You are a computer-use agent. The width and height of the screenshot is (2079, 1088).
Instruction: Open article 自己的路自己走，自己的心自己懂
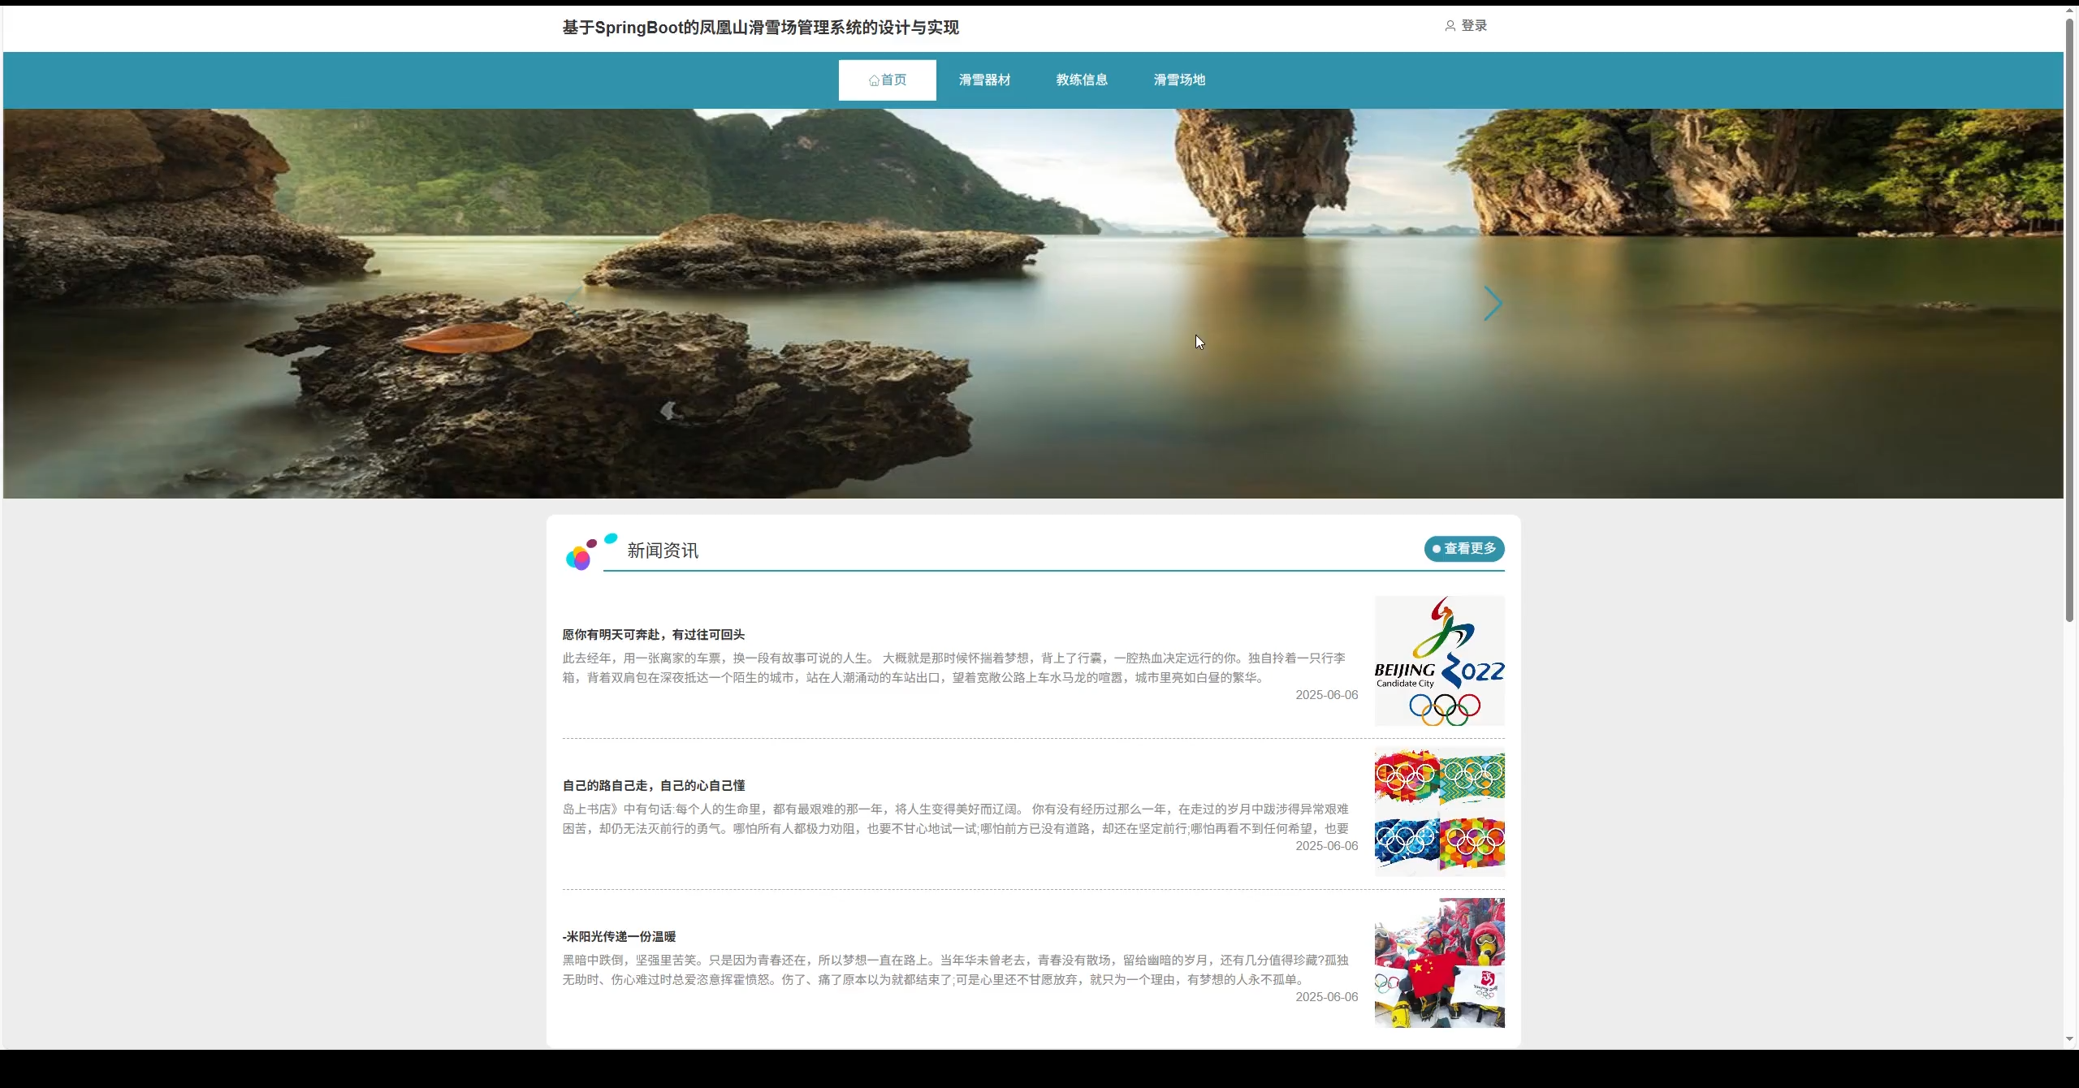click(x=654, y=786)
